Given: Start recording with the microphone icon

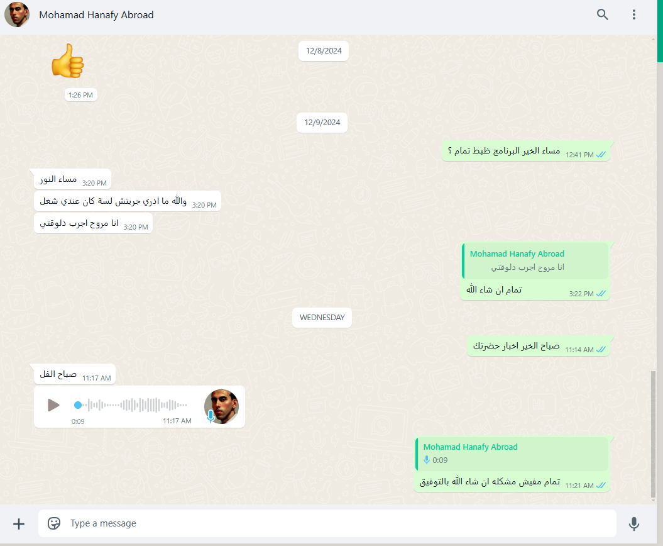Looking at the screenshot, I should click(x=634, y=523).
